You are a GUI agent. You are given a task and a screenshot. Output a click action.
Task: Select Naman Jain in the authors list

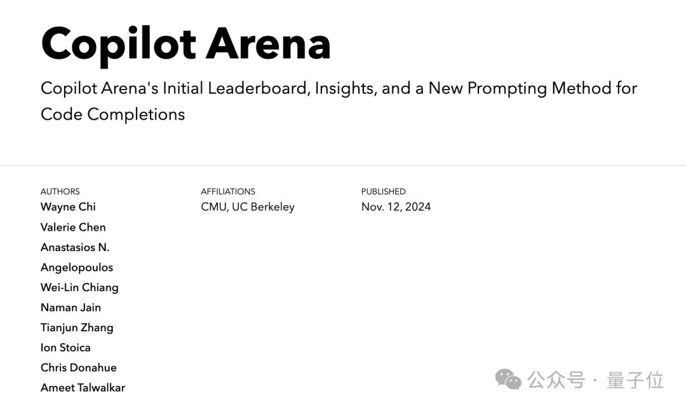pyautogui.click(x=71, y=308)
